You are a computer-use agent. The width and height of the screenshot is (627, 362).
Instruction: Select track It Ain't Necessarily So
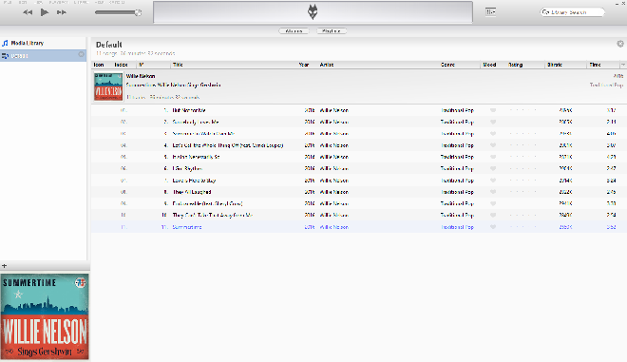click(x=196, y=157)
